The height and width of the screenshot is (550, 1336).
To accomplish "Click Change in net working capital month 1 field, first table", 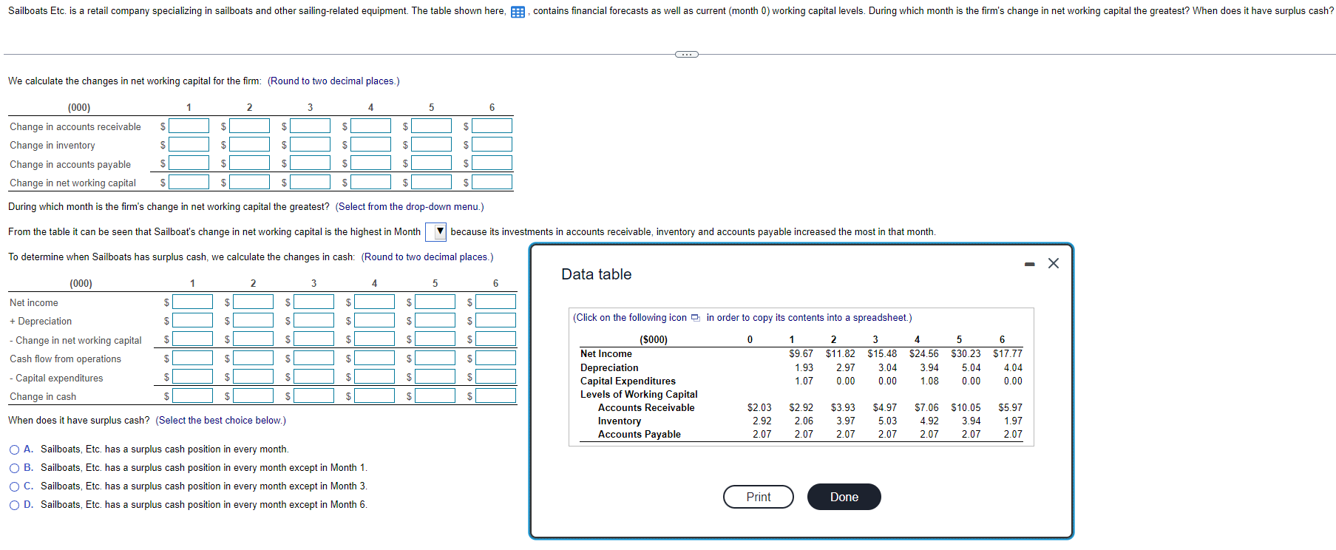I will [189, 181].
